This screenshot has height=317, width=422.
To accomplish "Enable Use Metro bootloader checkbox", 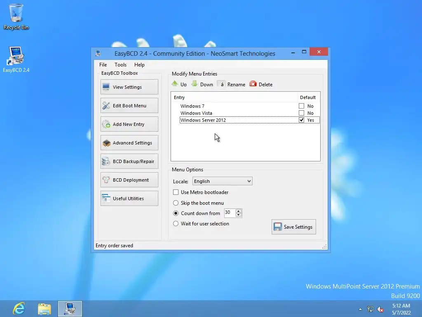I will (x=176, y=192).
